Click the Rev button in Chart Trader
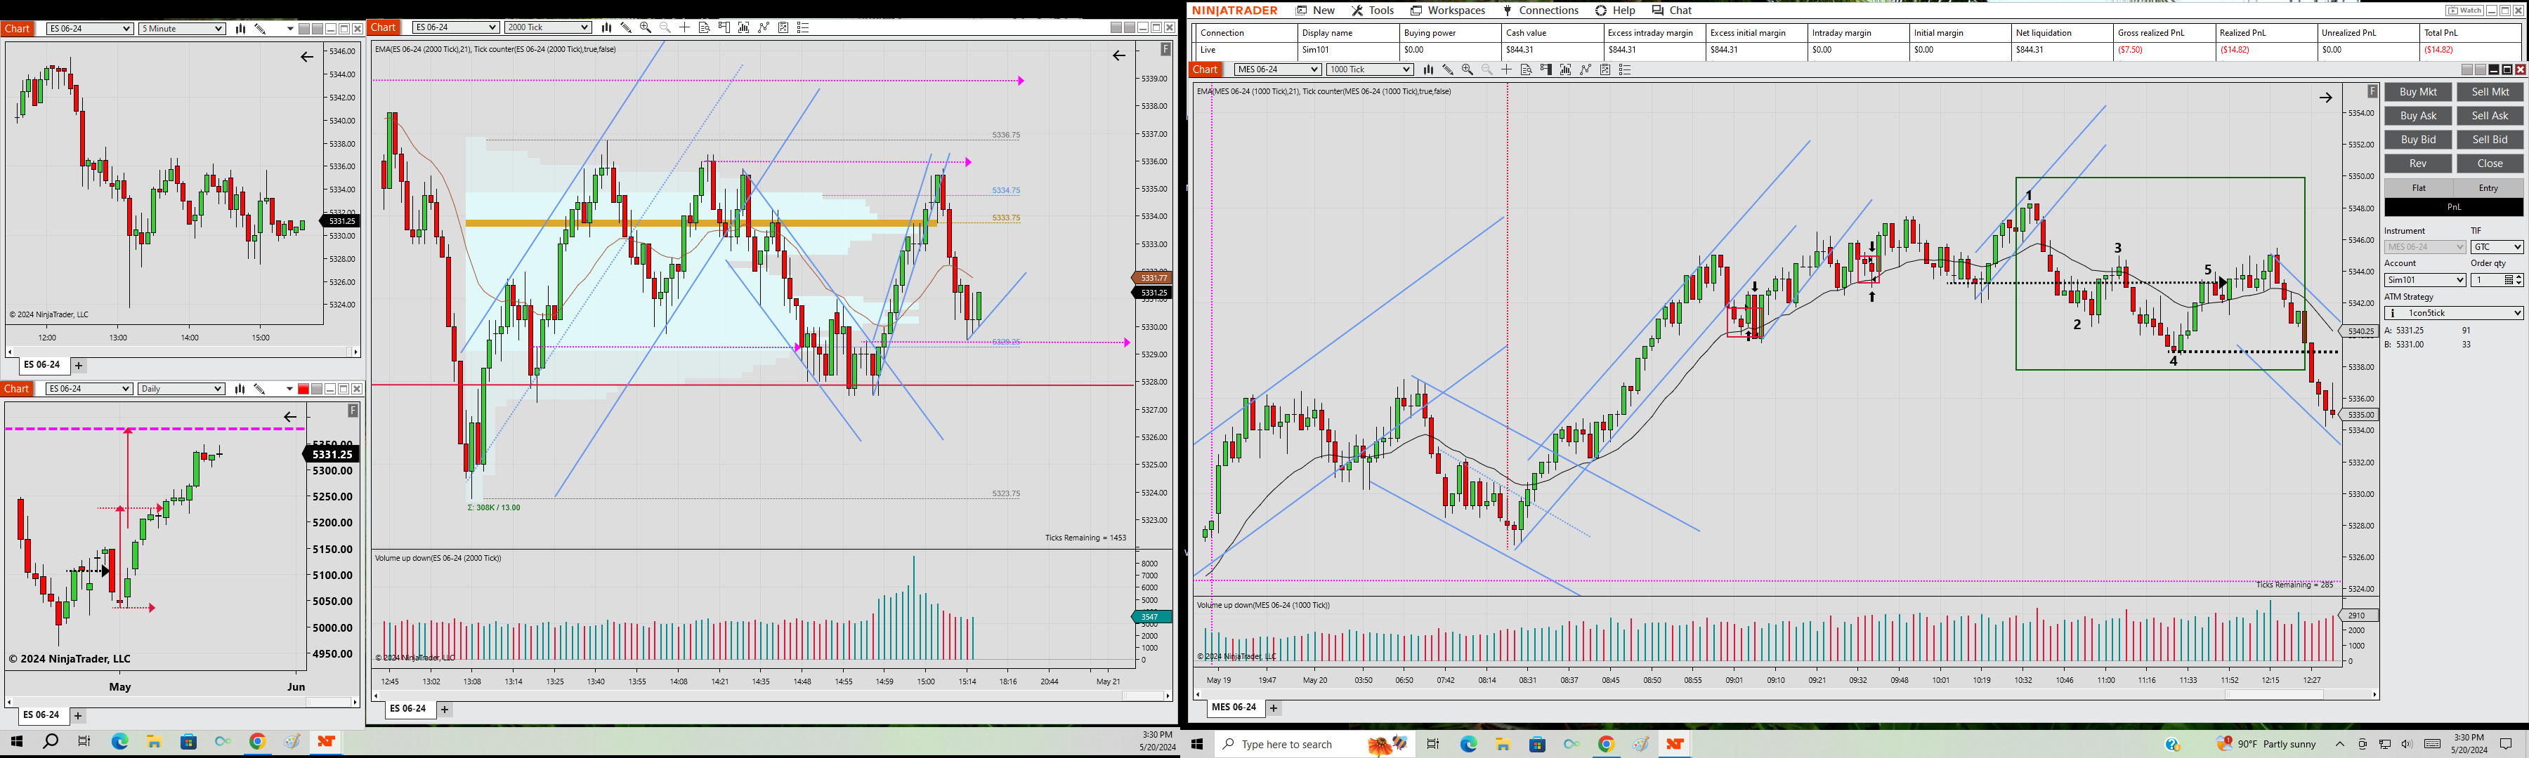Screen dimensions: 2529x758 tap(2418, 164)
